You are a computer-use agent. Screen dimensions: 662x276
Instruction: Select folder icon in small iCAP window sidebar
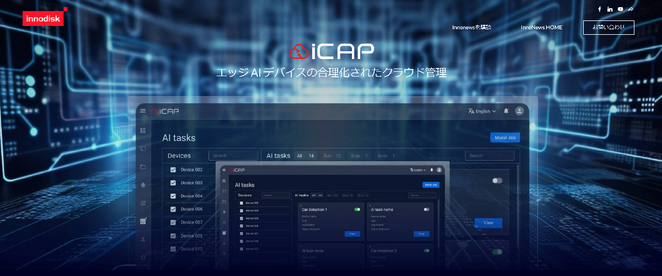[x=224, y=201]
